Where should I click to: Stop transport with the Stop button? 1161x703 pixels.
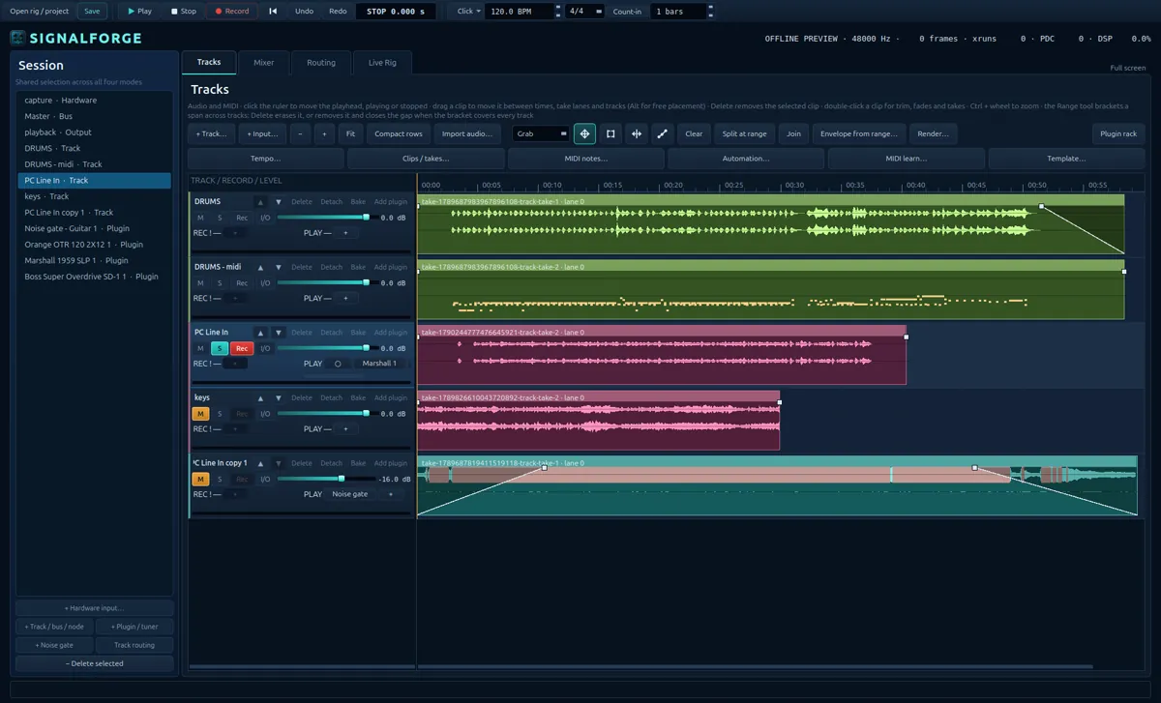(x=184, y=12)
